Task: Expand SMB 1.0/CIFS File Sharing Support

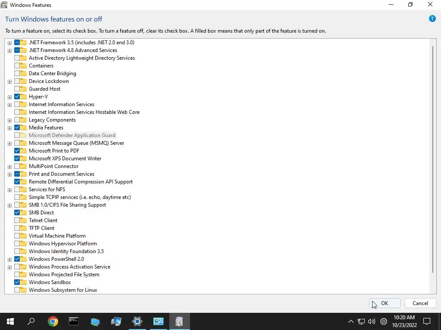Action: pyautogui.click(x=9, y=205)
